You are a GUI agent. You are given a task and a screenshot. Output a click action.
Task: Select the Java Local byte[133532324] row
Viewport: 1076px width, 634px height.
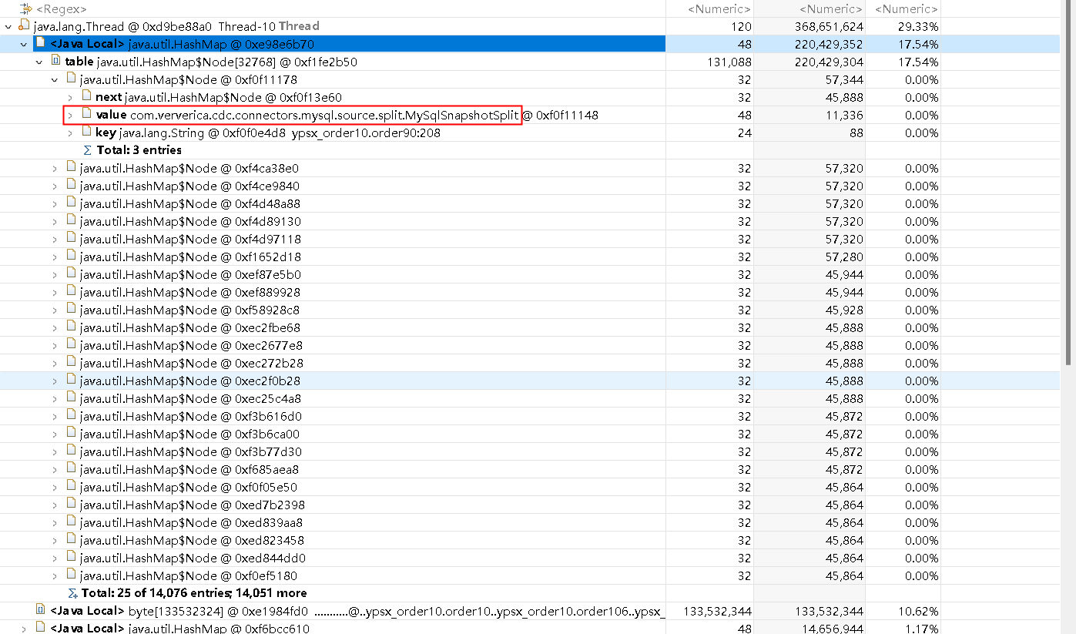[x=531, y=611]
